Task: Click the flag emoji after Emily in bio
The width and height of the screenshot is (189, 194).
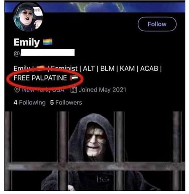Action: pos(41,68)
